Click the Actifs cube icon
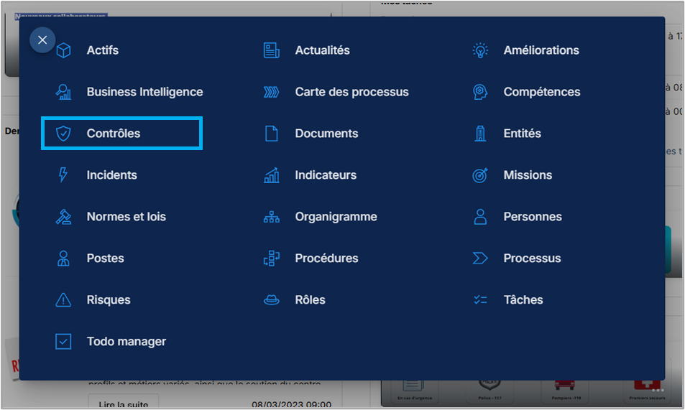This screenshot has width=685, height=410. click(x=64, y=50)
